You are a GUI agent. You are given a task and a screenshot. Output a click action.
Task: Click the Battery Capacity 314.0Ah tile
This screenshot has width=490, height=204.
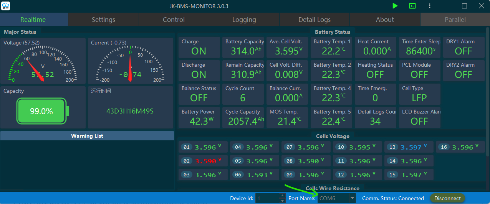[x=243, y=47]
